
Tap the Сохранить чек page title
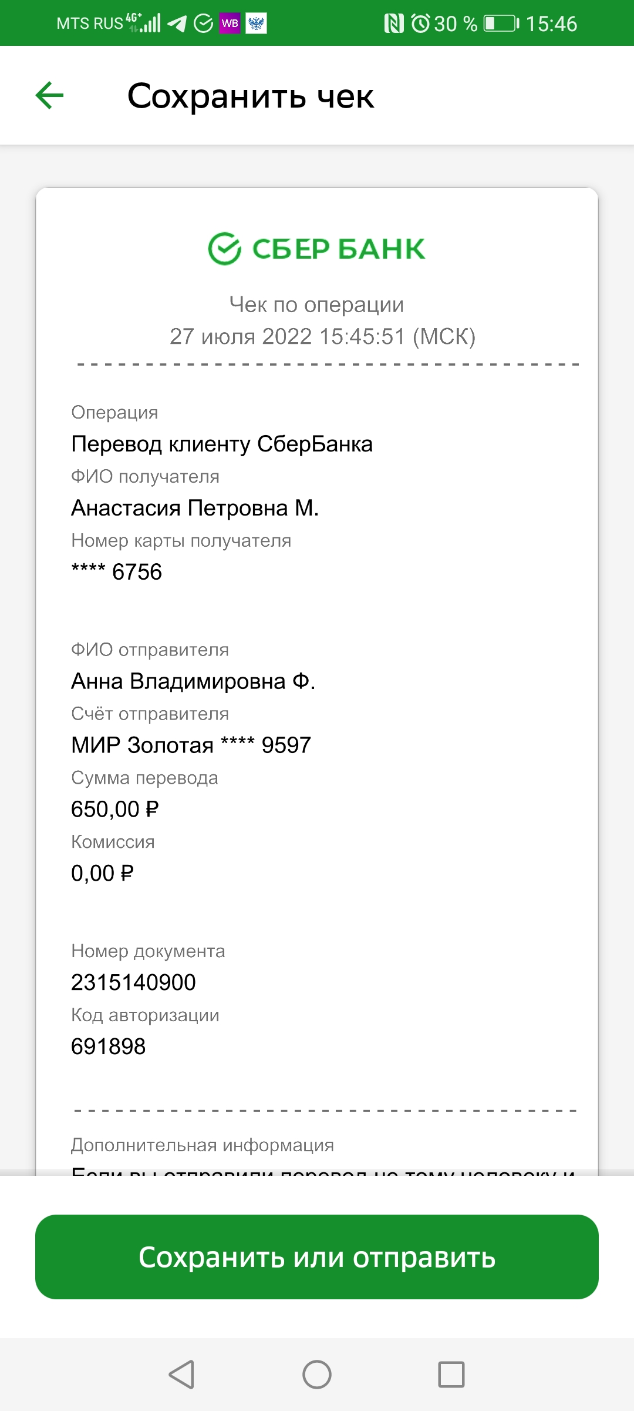coord(251,96)
